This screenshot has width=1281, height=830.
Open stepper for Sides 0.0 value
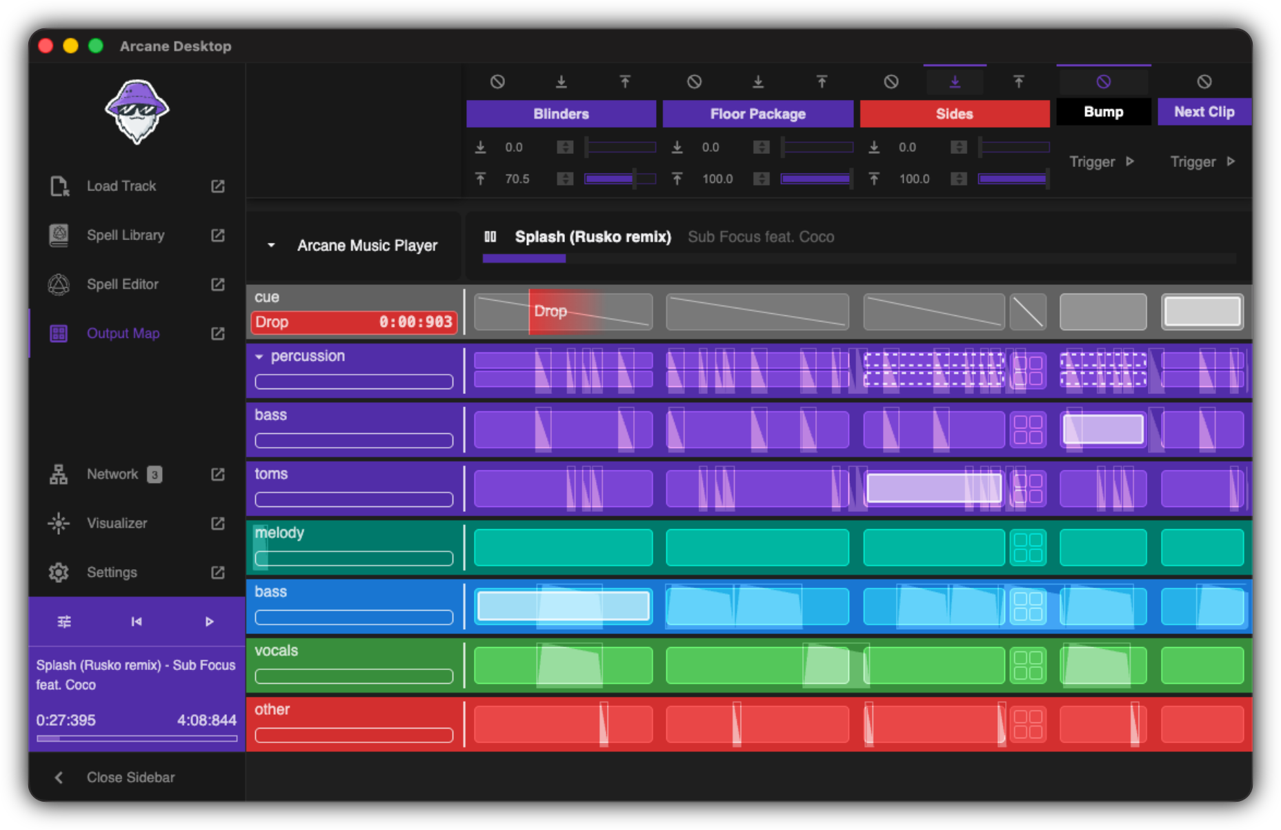click(958, 147)
